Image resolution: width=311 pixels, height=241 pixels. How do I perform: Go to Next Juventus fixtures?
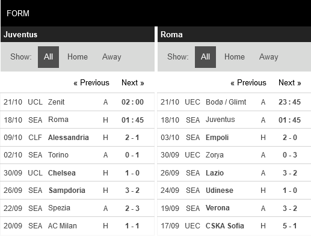(x=133, y=82)
